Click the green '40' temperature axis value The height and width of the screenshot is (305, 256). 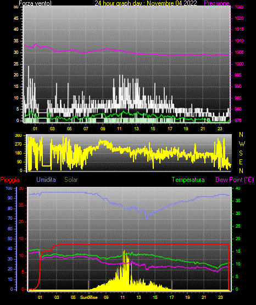(238, 188)
